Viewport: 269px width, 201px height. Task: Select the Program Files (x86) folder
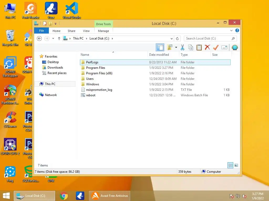click(155, 73)
